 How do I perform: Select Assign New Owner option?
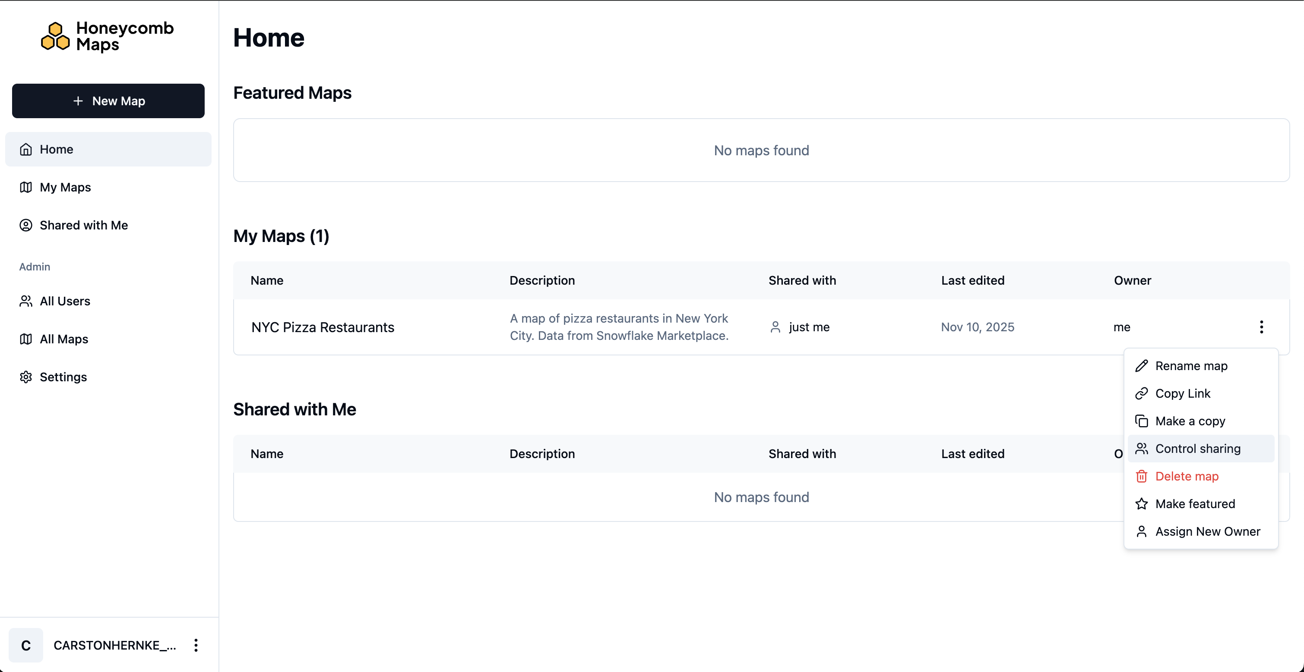(1208, 531)
